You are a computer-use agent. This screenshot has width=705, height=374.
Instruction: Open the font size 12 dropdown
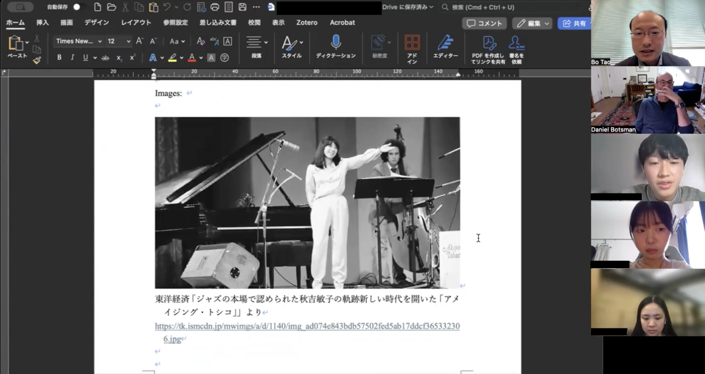118,41
